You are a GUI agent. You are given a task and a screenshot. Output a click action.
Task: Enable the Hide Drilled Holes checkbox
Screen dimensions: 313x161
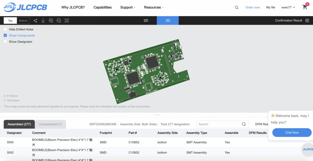(x=5, y=29)
